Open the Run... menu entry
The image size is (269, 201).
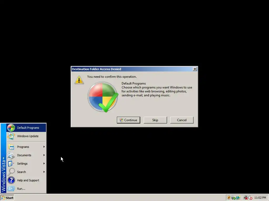(x=26, y=189)
